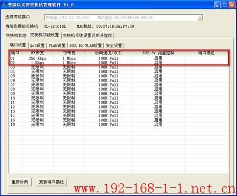Select port row 16
The width and height of the screenshot is (237, 196).
(x=119, y=125)
